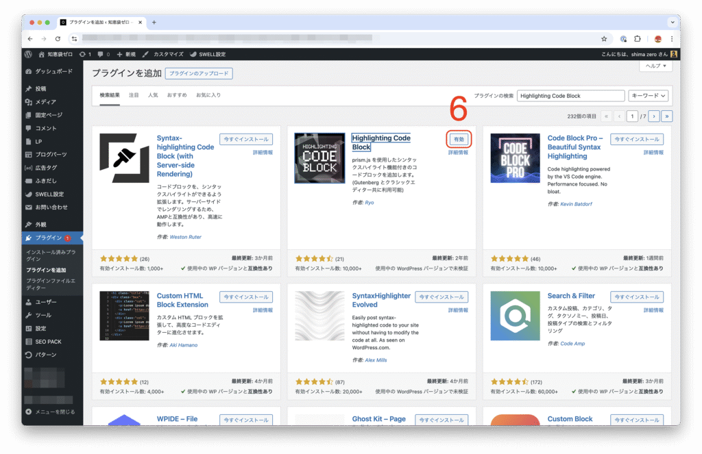Click the 新規 add-new item
Image resolution: width=702 pixels, height=454 pixels.
pos(126,54)
